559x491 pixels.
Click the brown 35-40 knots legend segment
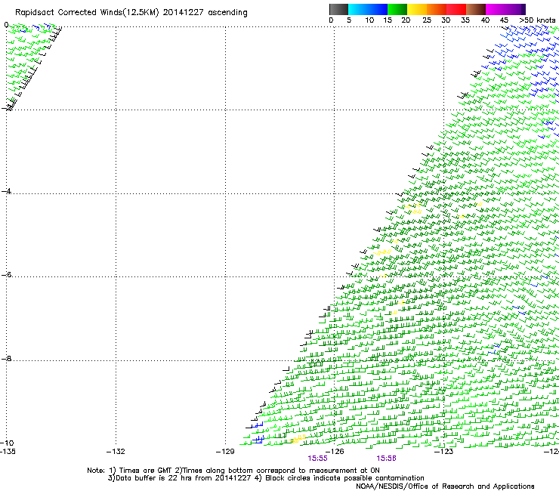(x=476, y=9)
